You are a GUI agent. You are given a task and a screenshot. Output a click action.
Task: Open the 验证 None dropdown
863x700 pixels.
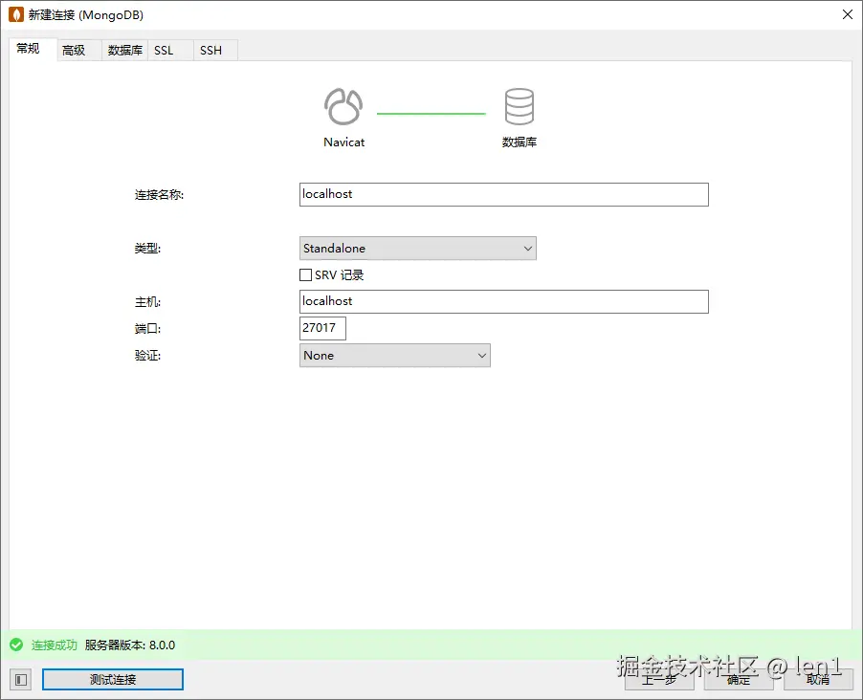(x=394, y=356)
